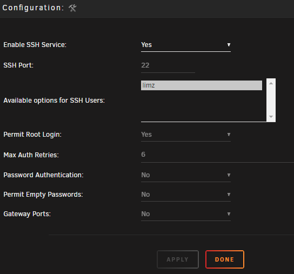The image size is (294, 274).
Task: Click the APPLY button
Action: tap(178, 259)
